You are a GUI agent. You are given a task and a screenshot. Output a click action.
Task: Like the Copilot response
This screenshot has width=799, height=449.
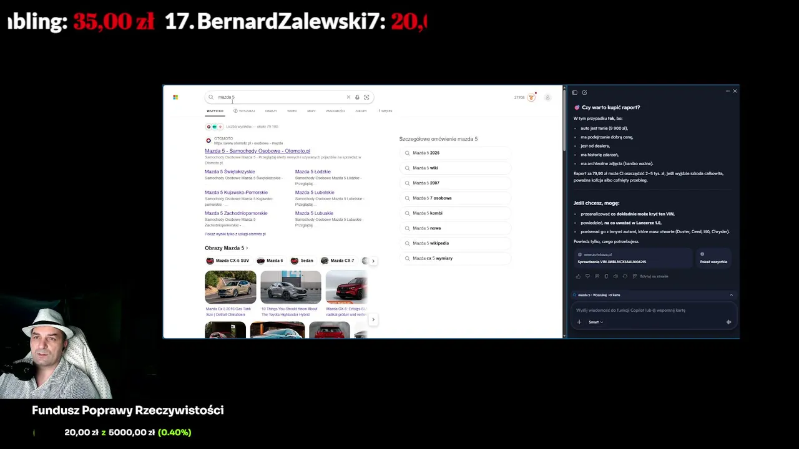[x=578, y=276]
